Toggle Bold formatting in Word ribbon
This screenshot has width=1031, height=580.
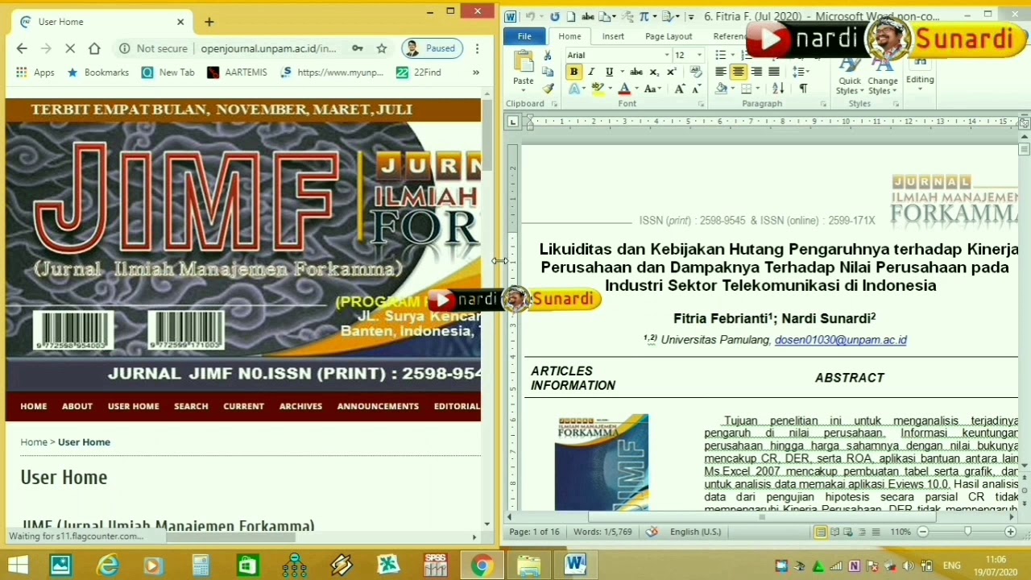click(574, 72)
